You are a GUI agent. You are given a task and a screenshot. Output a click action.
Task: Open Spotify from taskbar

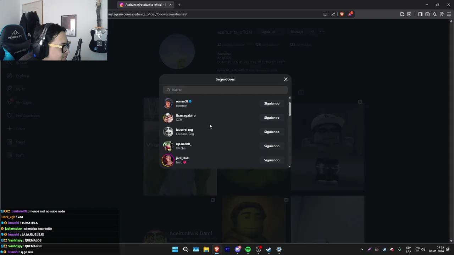[x=248, y=249]
